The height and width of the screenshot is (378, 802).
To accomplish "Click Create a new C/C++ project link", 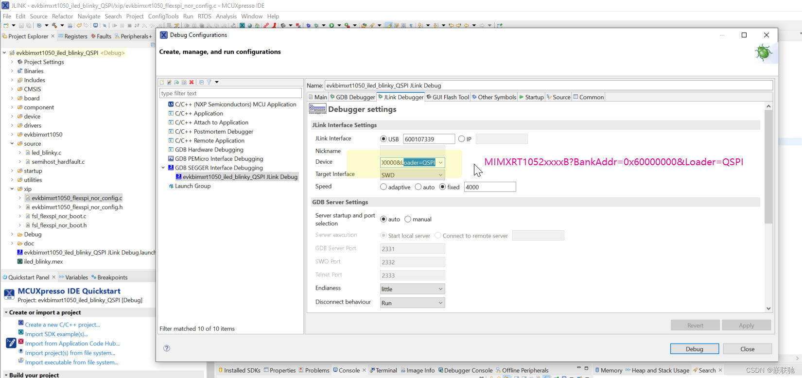I will coord(62,325).
